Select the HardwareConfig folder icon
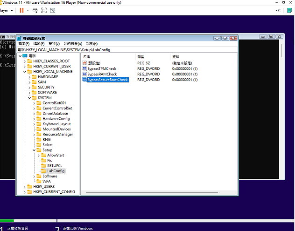The height and width of the screenshot is (231, 295). coord(39,119)
